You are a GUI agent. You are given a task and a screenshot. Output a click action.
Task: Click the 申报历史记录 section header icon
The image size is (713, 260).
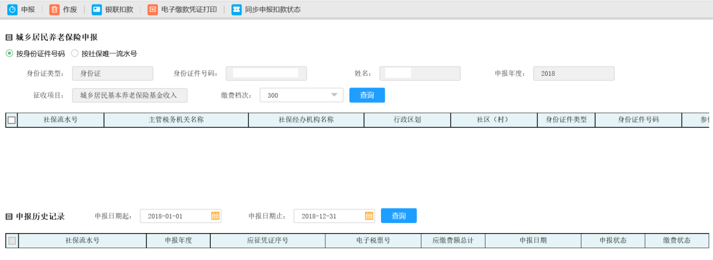[9, 216]
